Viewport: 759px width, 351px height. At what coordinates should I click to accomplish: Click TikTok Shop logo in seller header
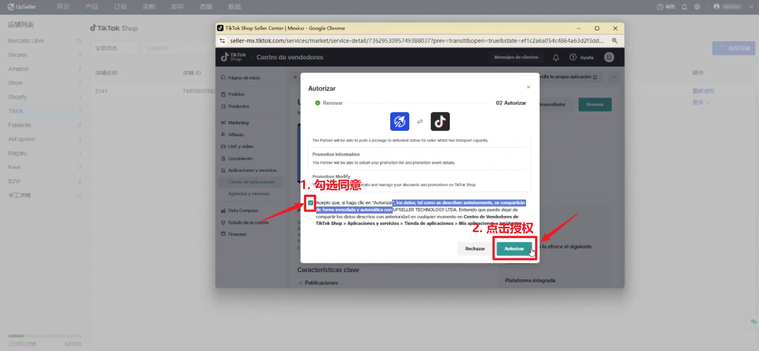(233, 57)
